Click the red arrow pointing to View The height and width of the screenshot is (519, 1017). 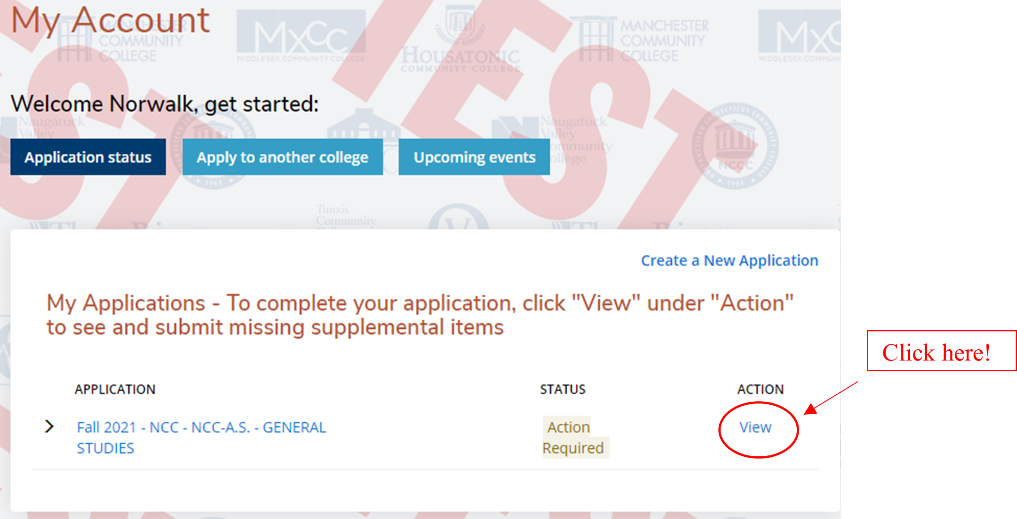(830, 398)
